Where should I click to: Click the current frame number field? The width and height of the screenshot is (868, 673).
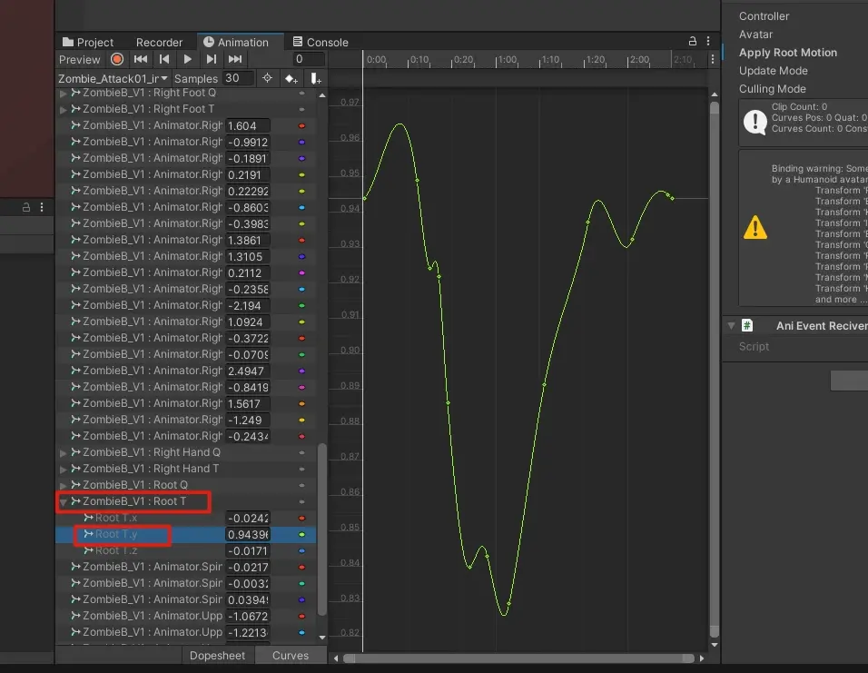point(309,59)
